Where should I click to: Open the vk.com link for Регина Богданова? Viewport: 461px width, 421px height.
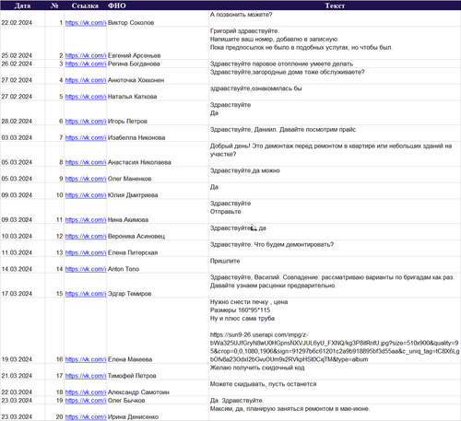click(x=86, y=64)
